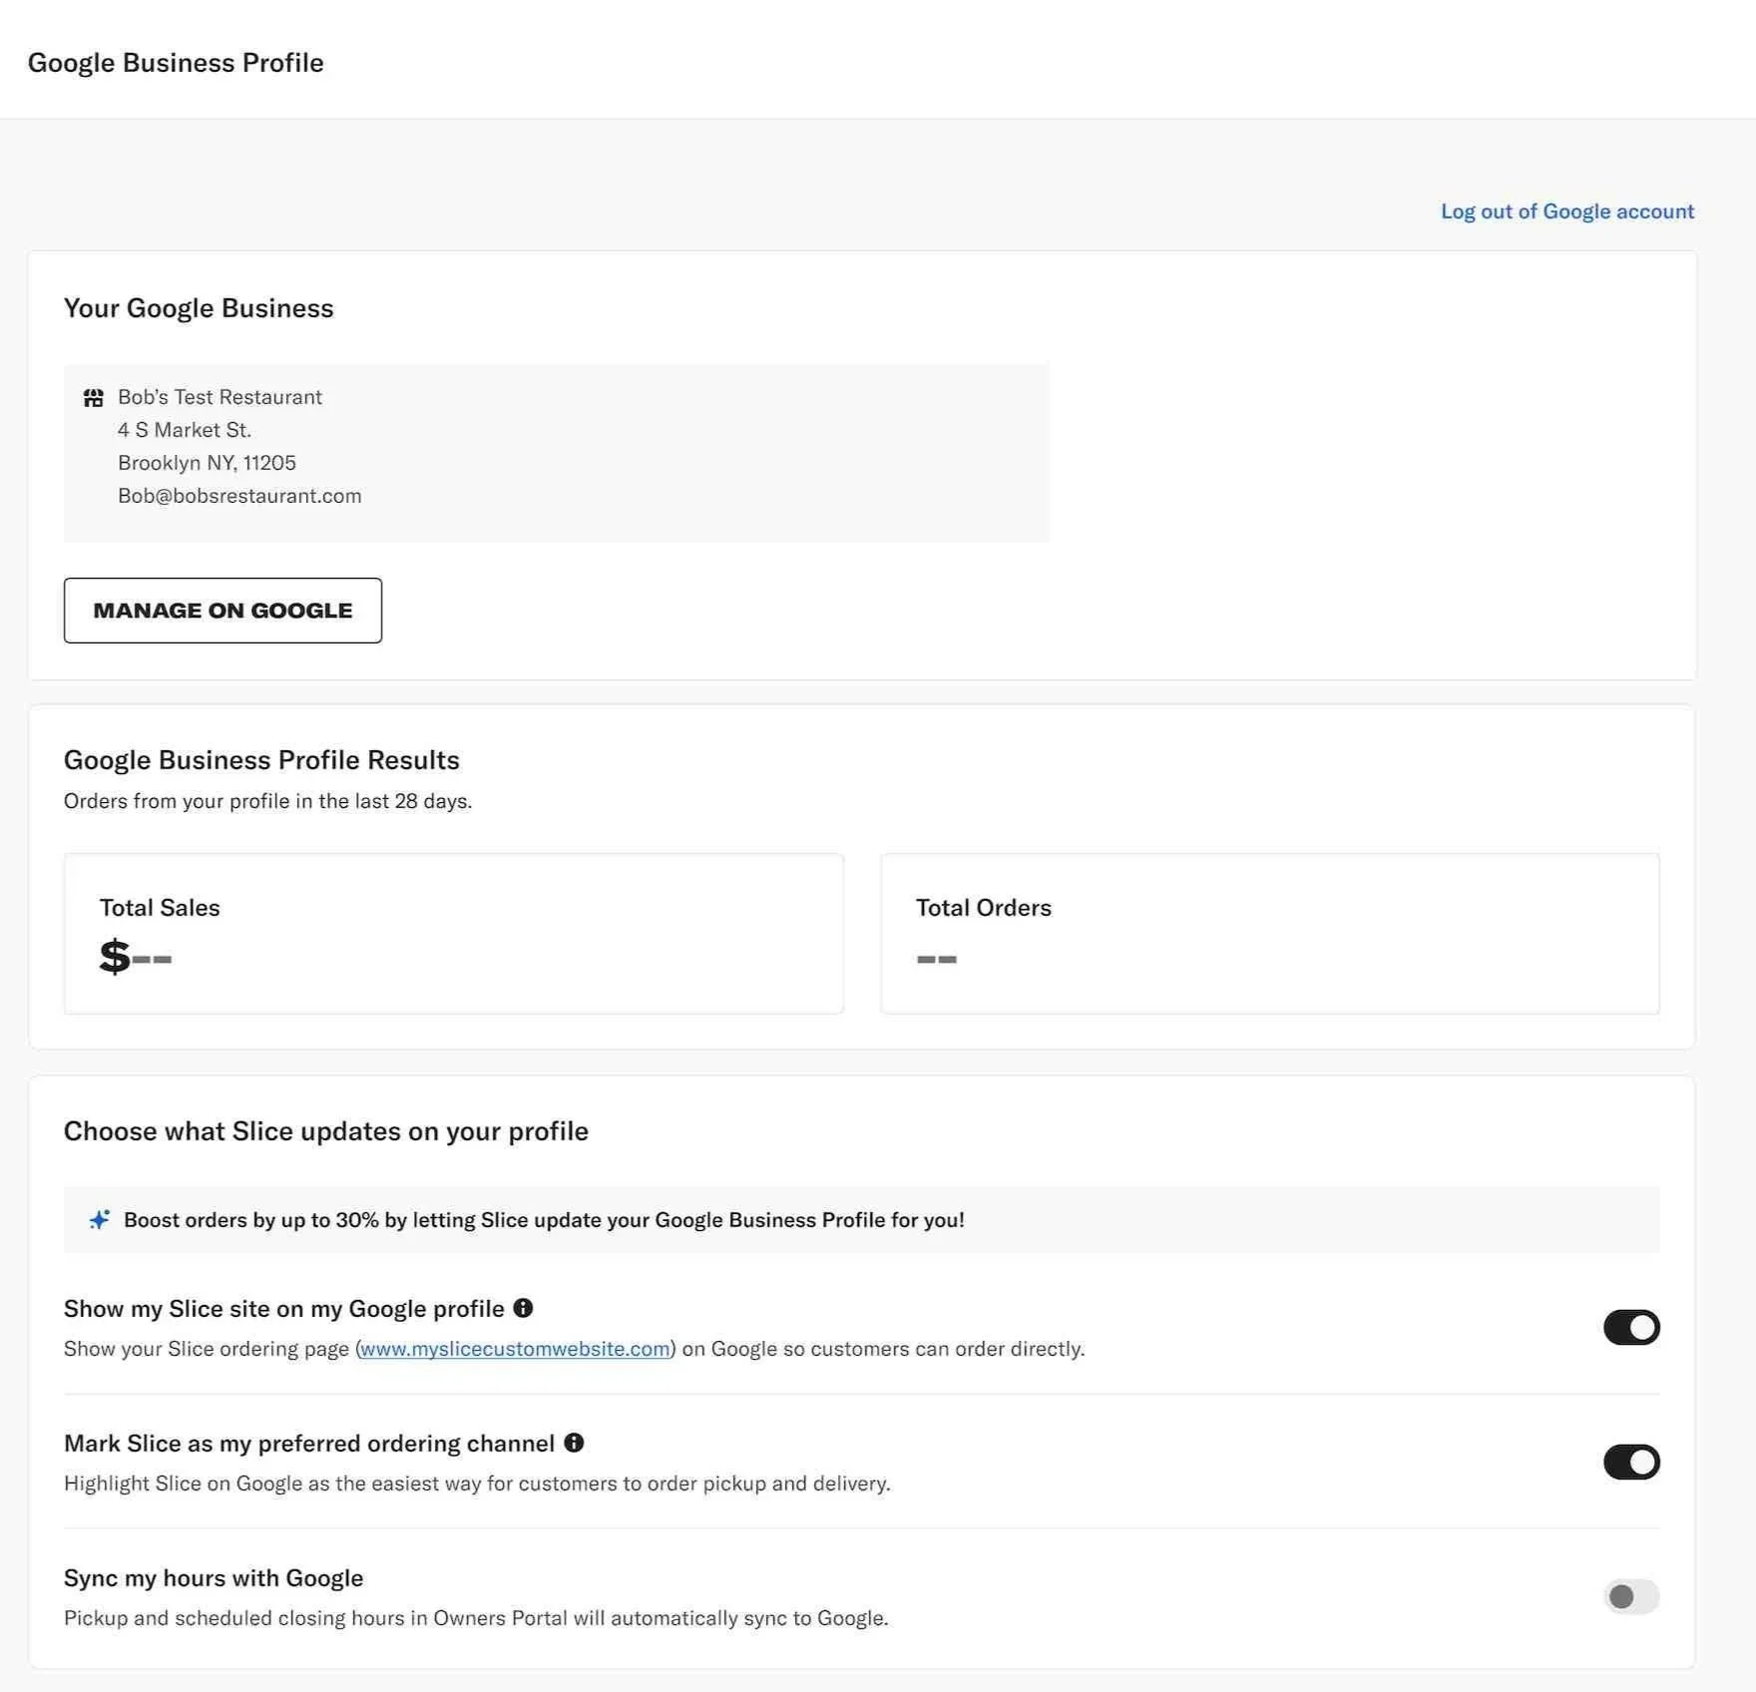Click the Brooklyn NY, 11205 line
The height and width of the screenshot is (1692, 1756).
click(x=207, y=463)
